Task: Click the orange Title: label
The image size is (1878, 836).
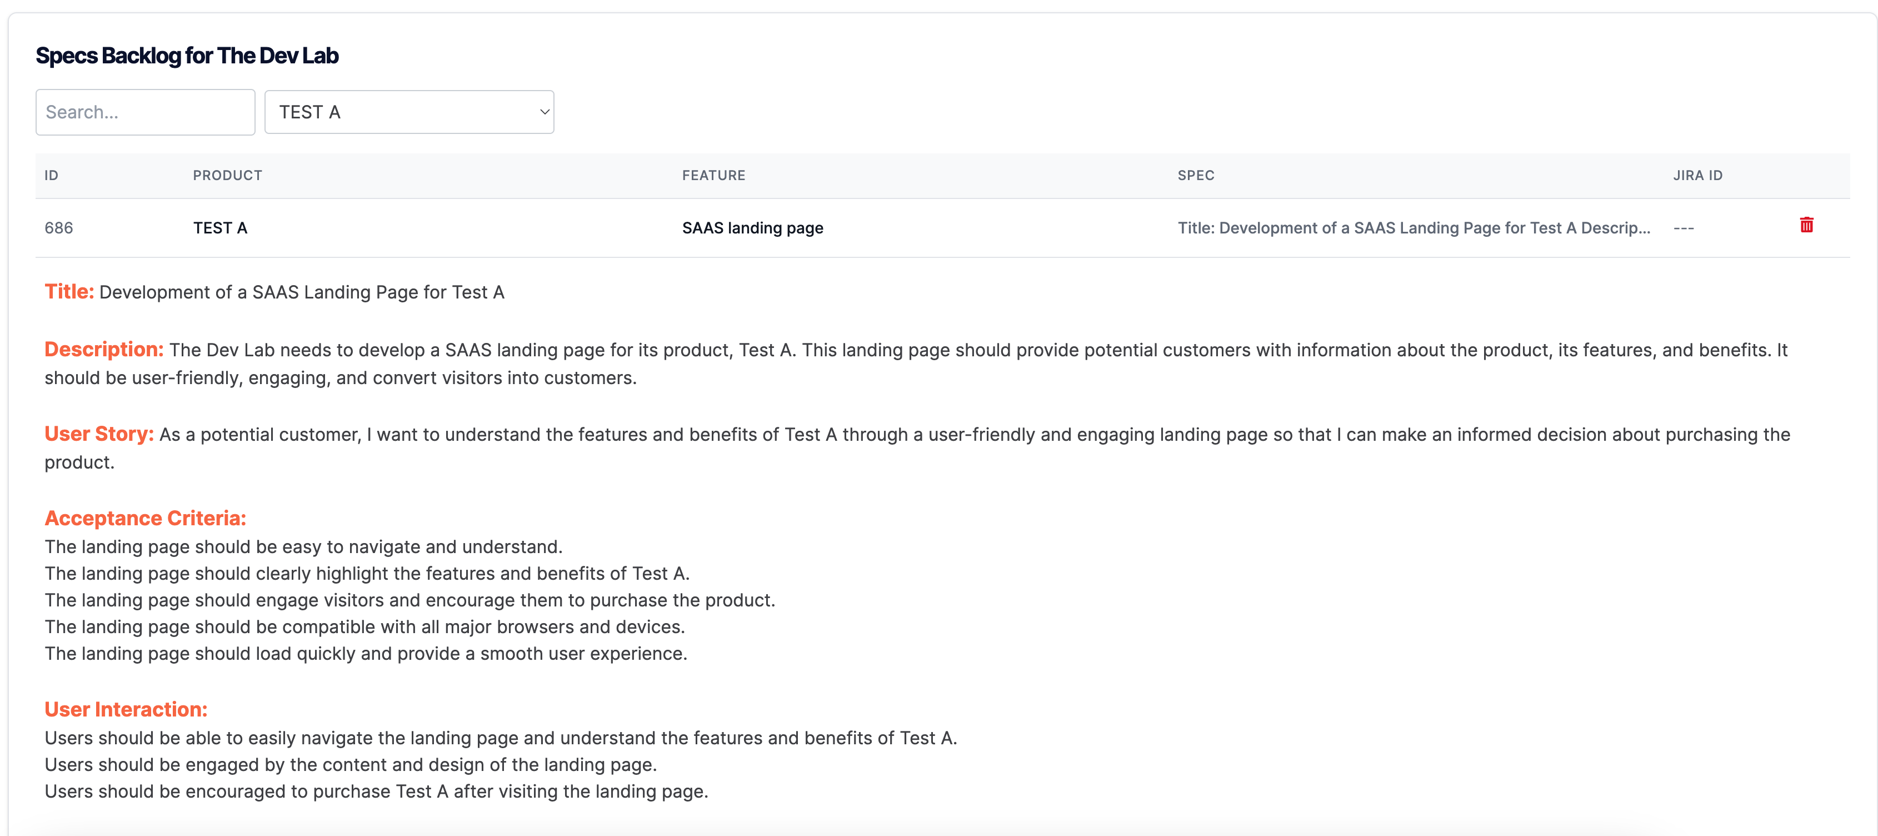Action: click(69, 291)
